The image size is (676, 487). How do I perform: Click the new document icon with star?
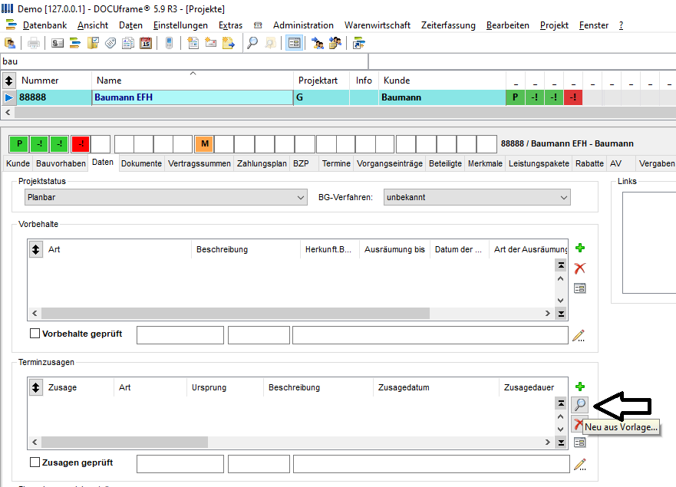pyautogui.click(x=193, y=43)
